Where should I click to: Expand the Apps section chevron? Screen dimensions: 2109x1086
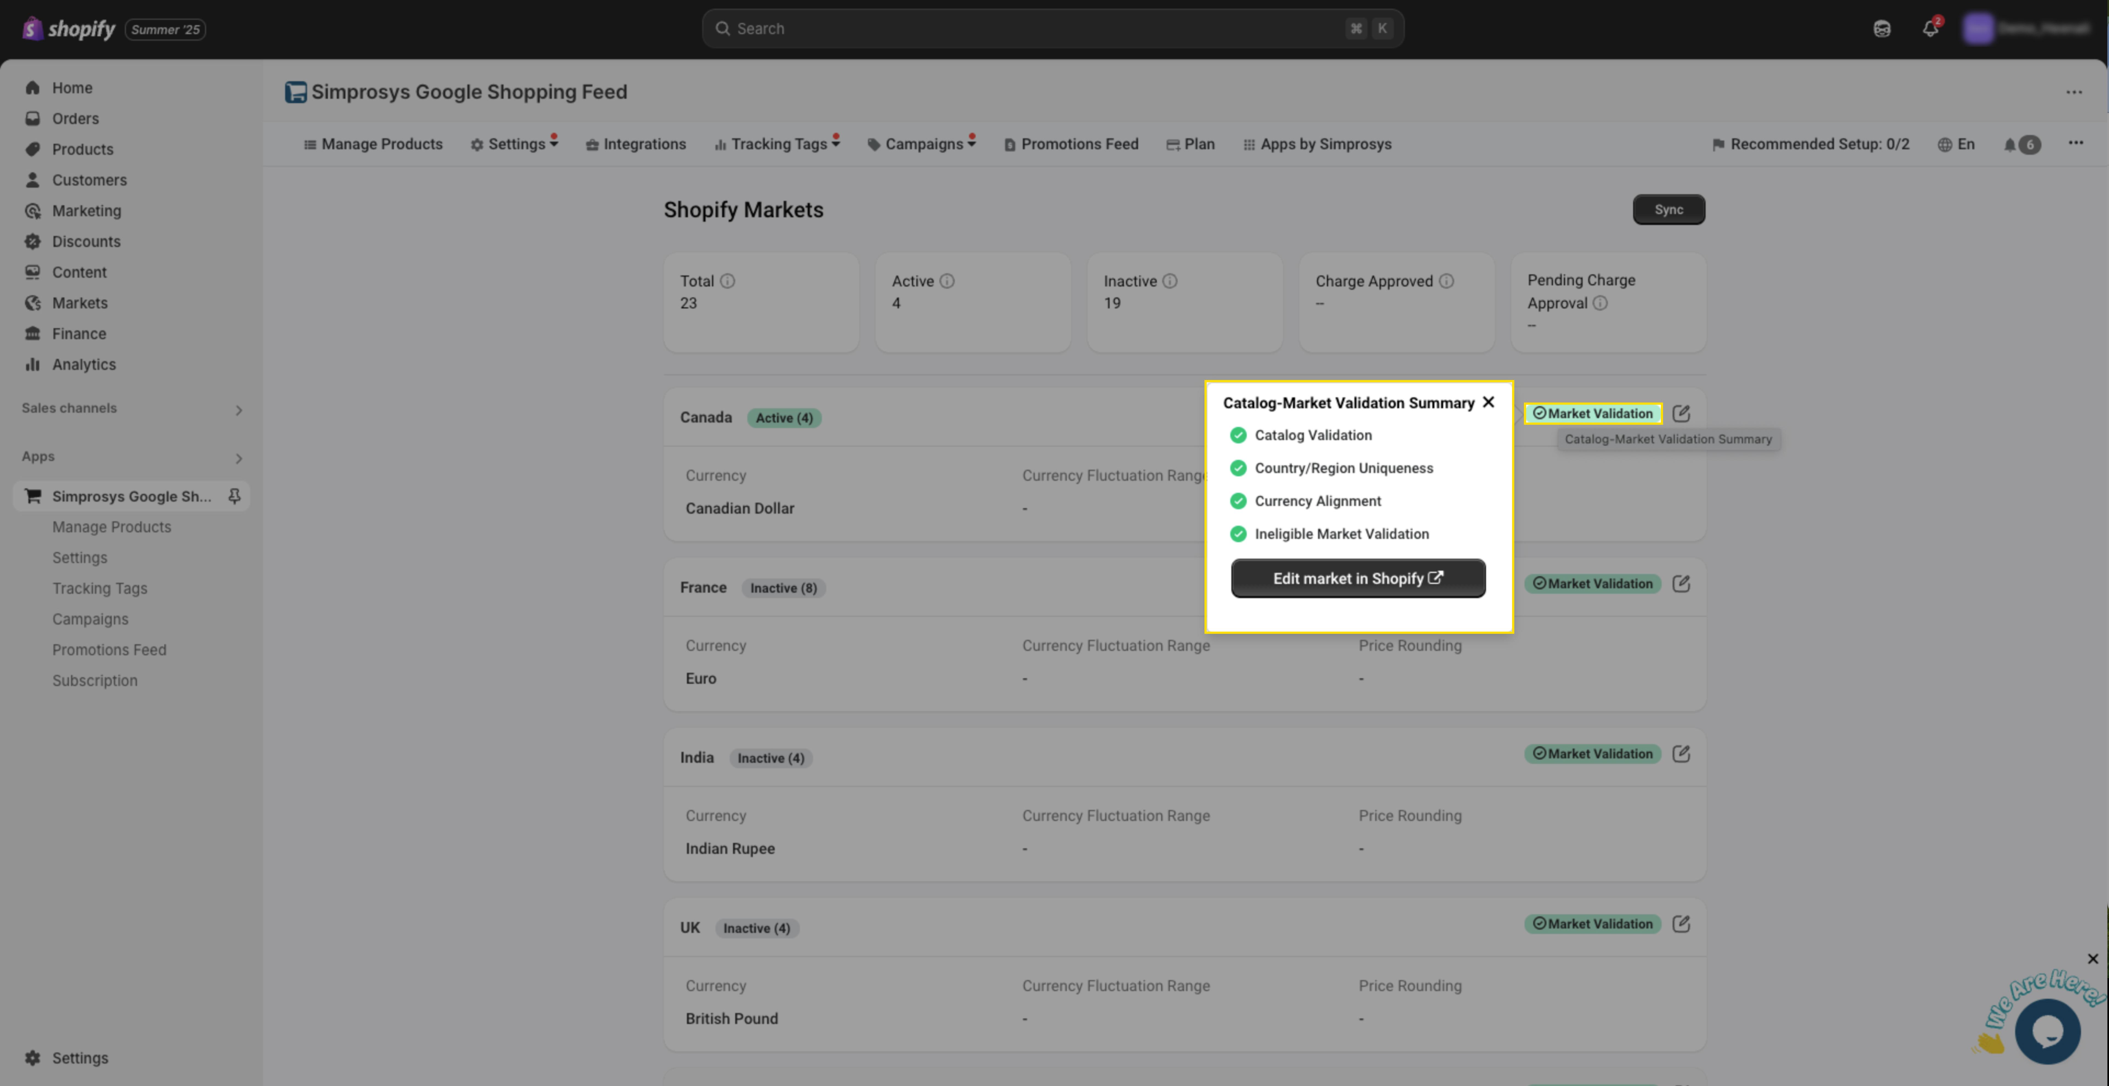tap(238, 458)
